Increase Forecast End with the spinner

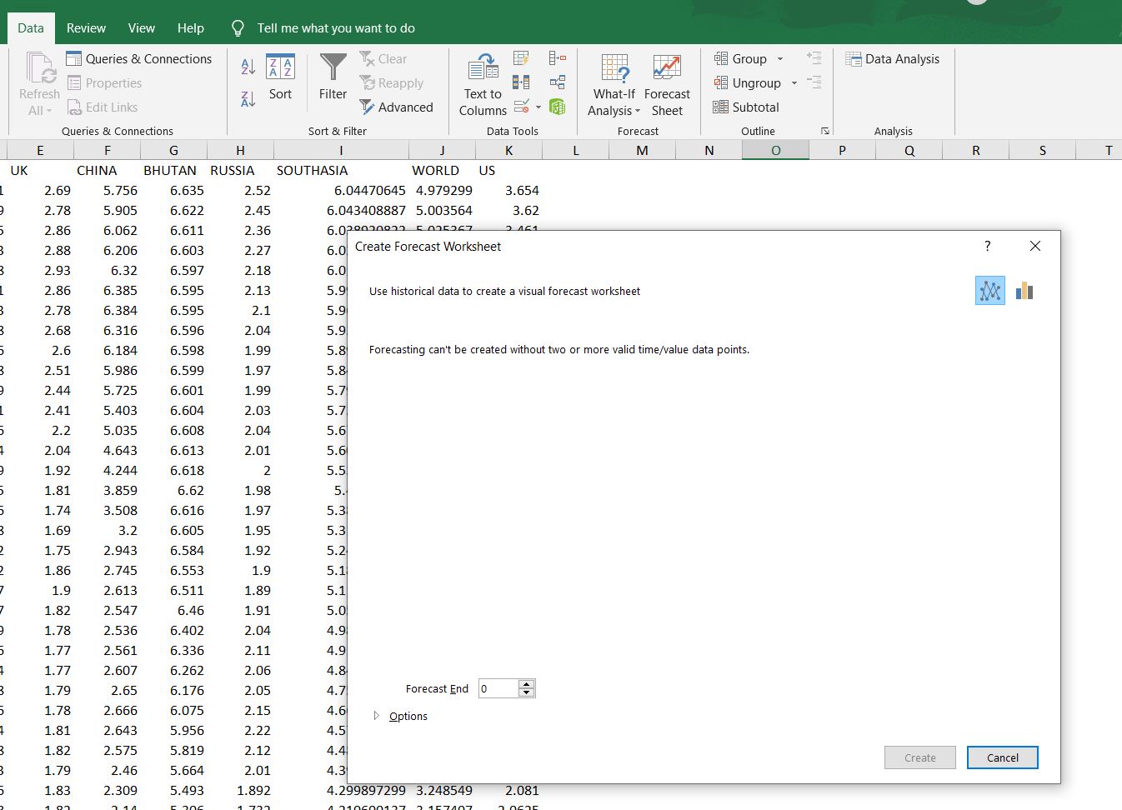(x=527, y=683)
